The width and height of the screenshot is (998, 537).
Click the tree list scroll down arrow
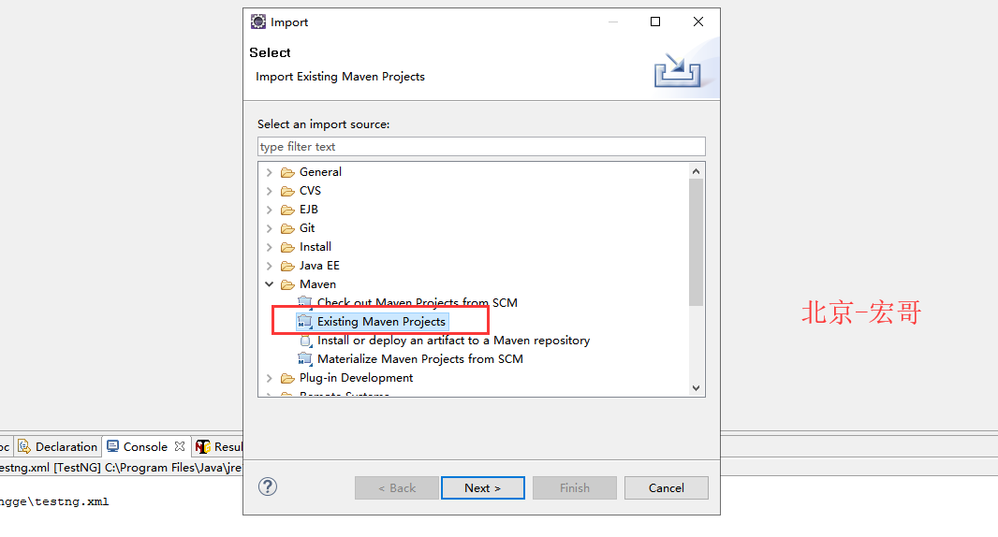[696, 388]
